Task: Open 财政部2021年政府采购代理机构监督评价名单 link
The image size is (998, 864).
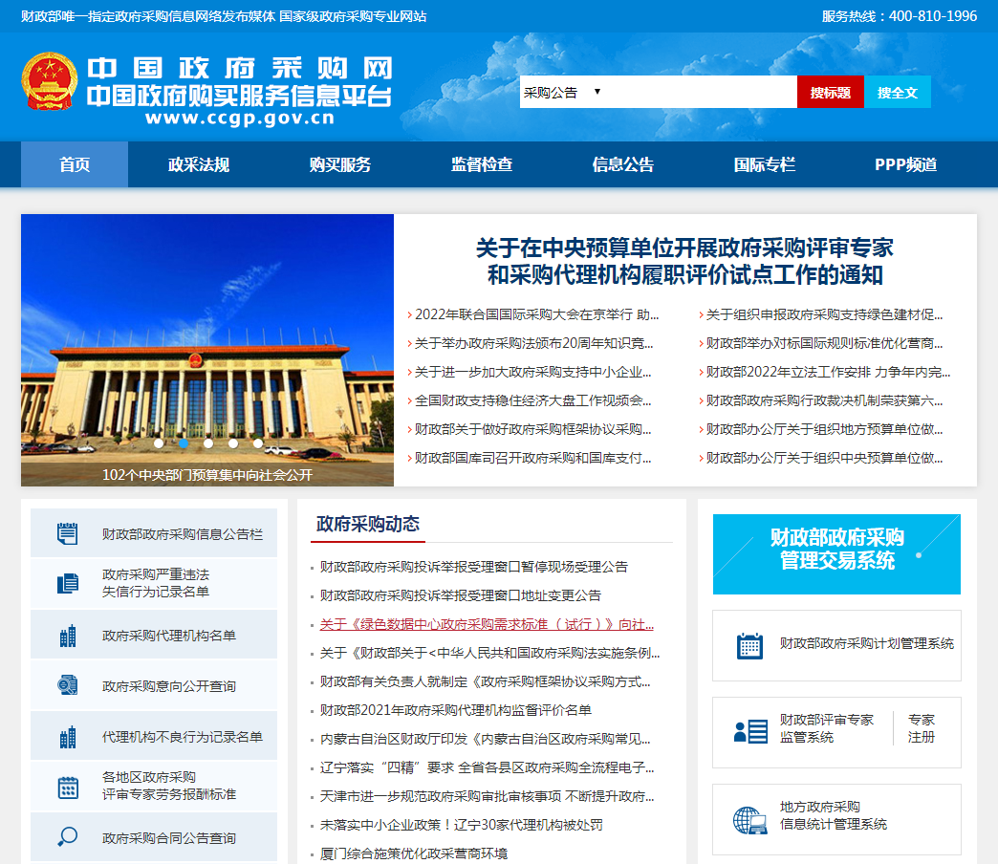Action: click(456, 710)
